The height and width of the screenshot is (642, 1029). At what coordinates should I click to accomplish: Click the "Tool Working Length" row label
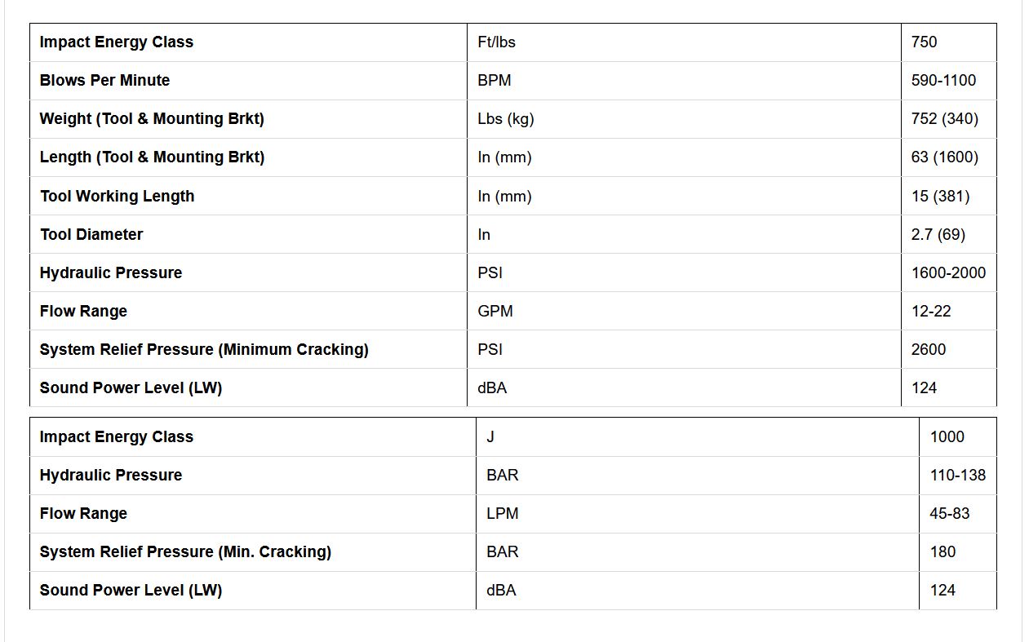point(117,197)
